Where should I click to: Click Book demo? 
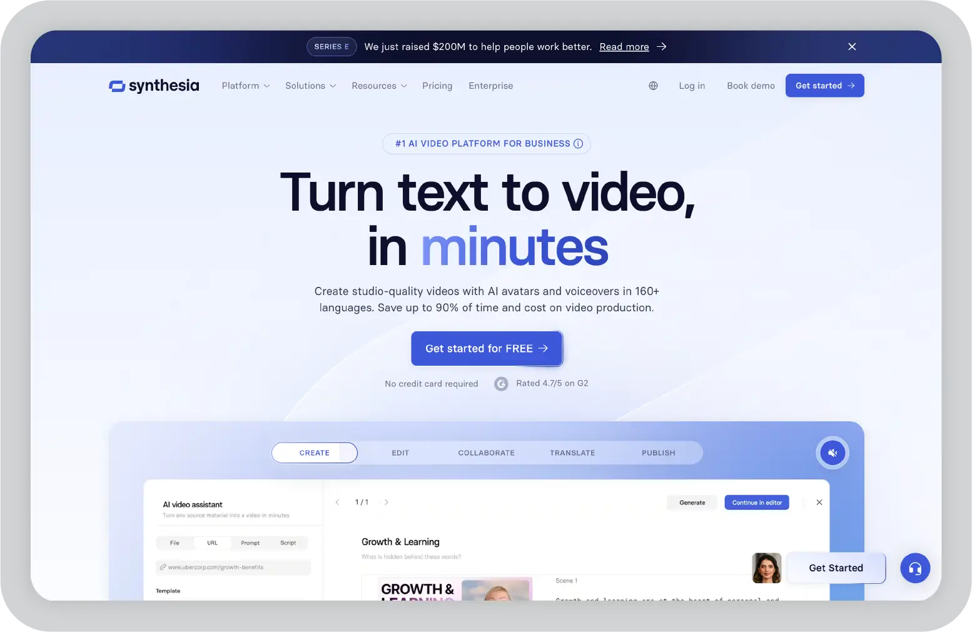point(751,86)
